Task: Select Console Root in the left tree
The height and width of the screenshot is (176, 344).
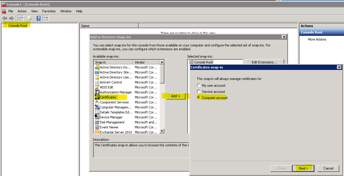Action: click(x=18, y=26)
